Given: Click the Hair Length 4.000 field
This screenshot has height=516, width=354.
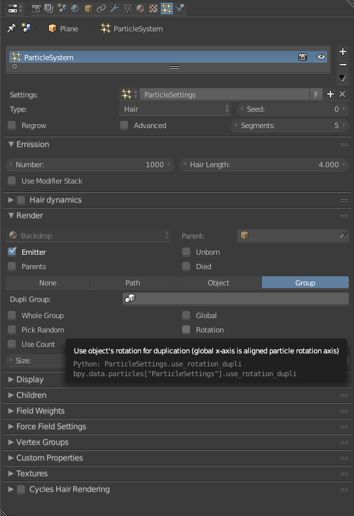Looking at the screenshot, I should (264, 165).
